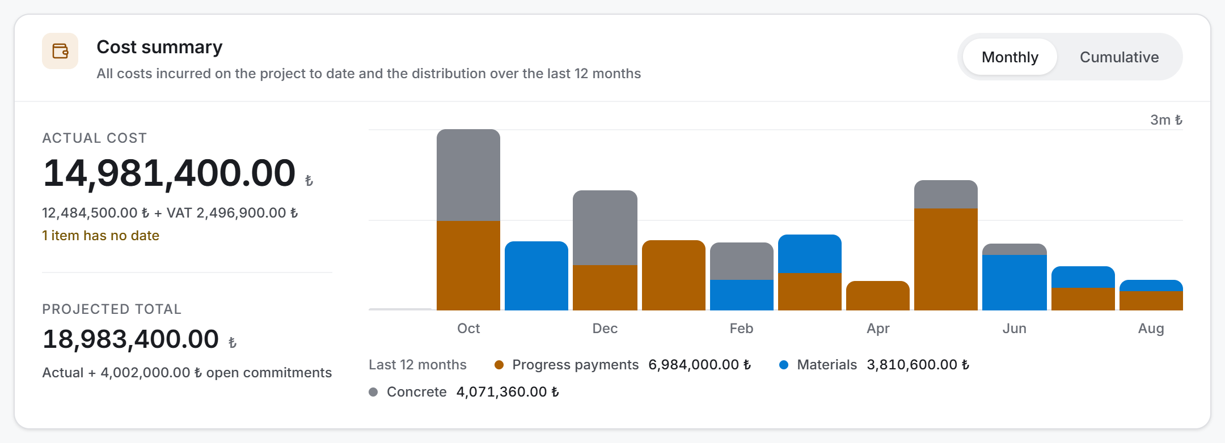
Task: Click the Cost summary title
Action: (159, 47)
